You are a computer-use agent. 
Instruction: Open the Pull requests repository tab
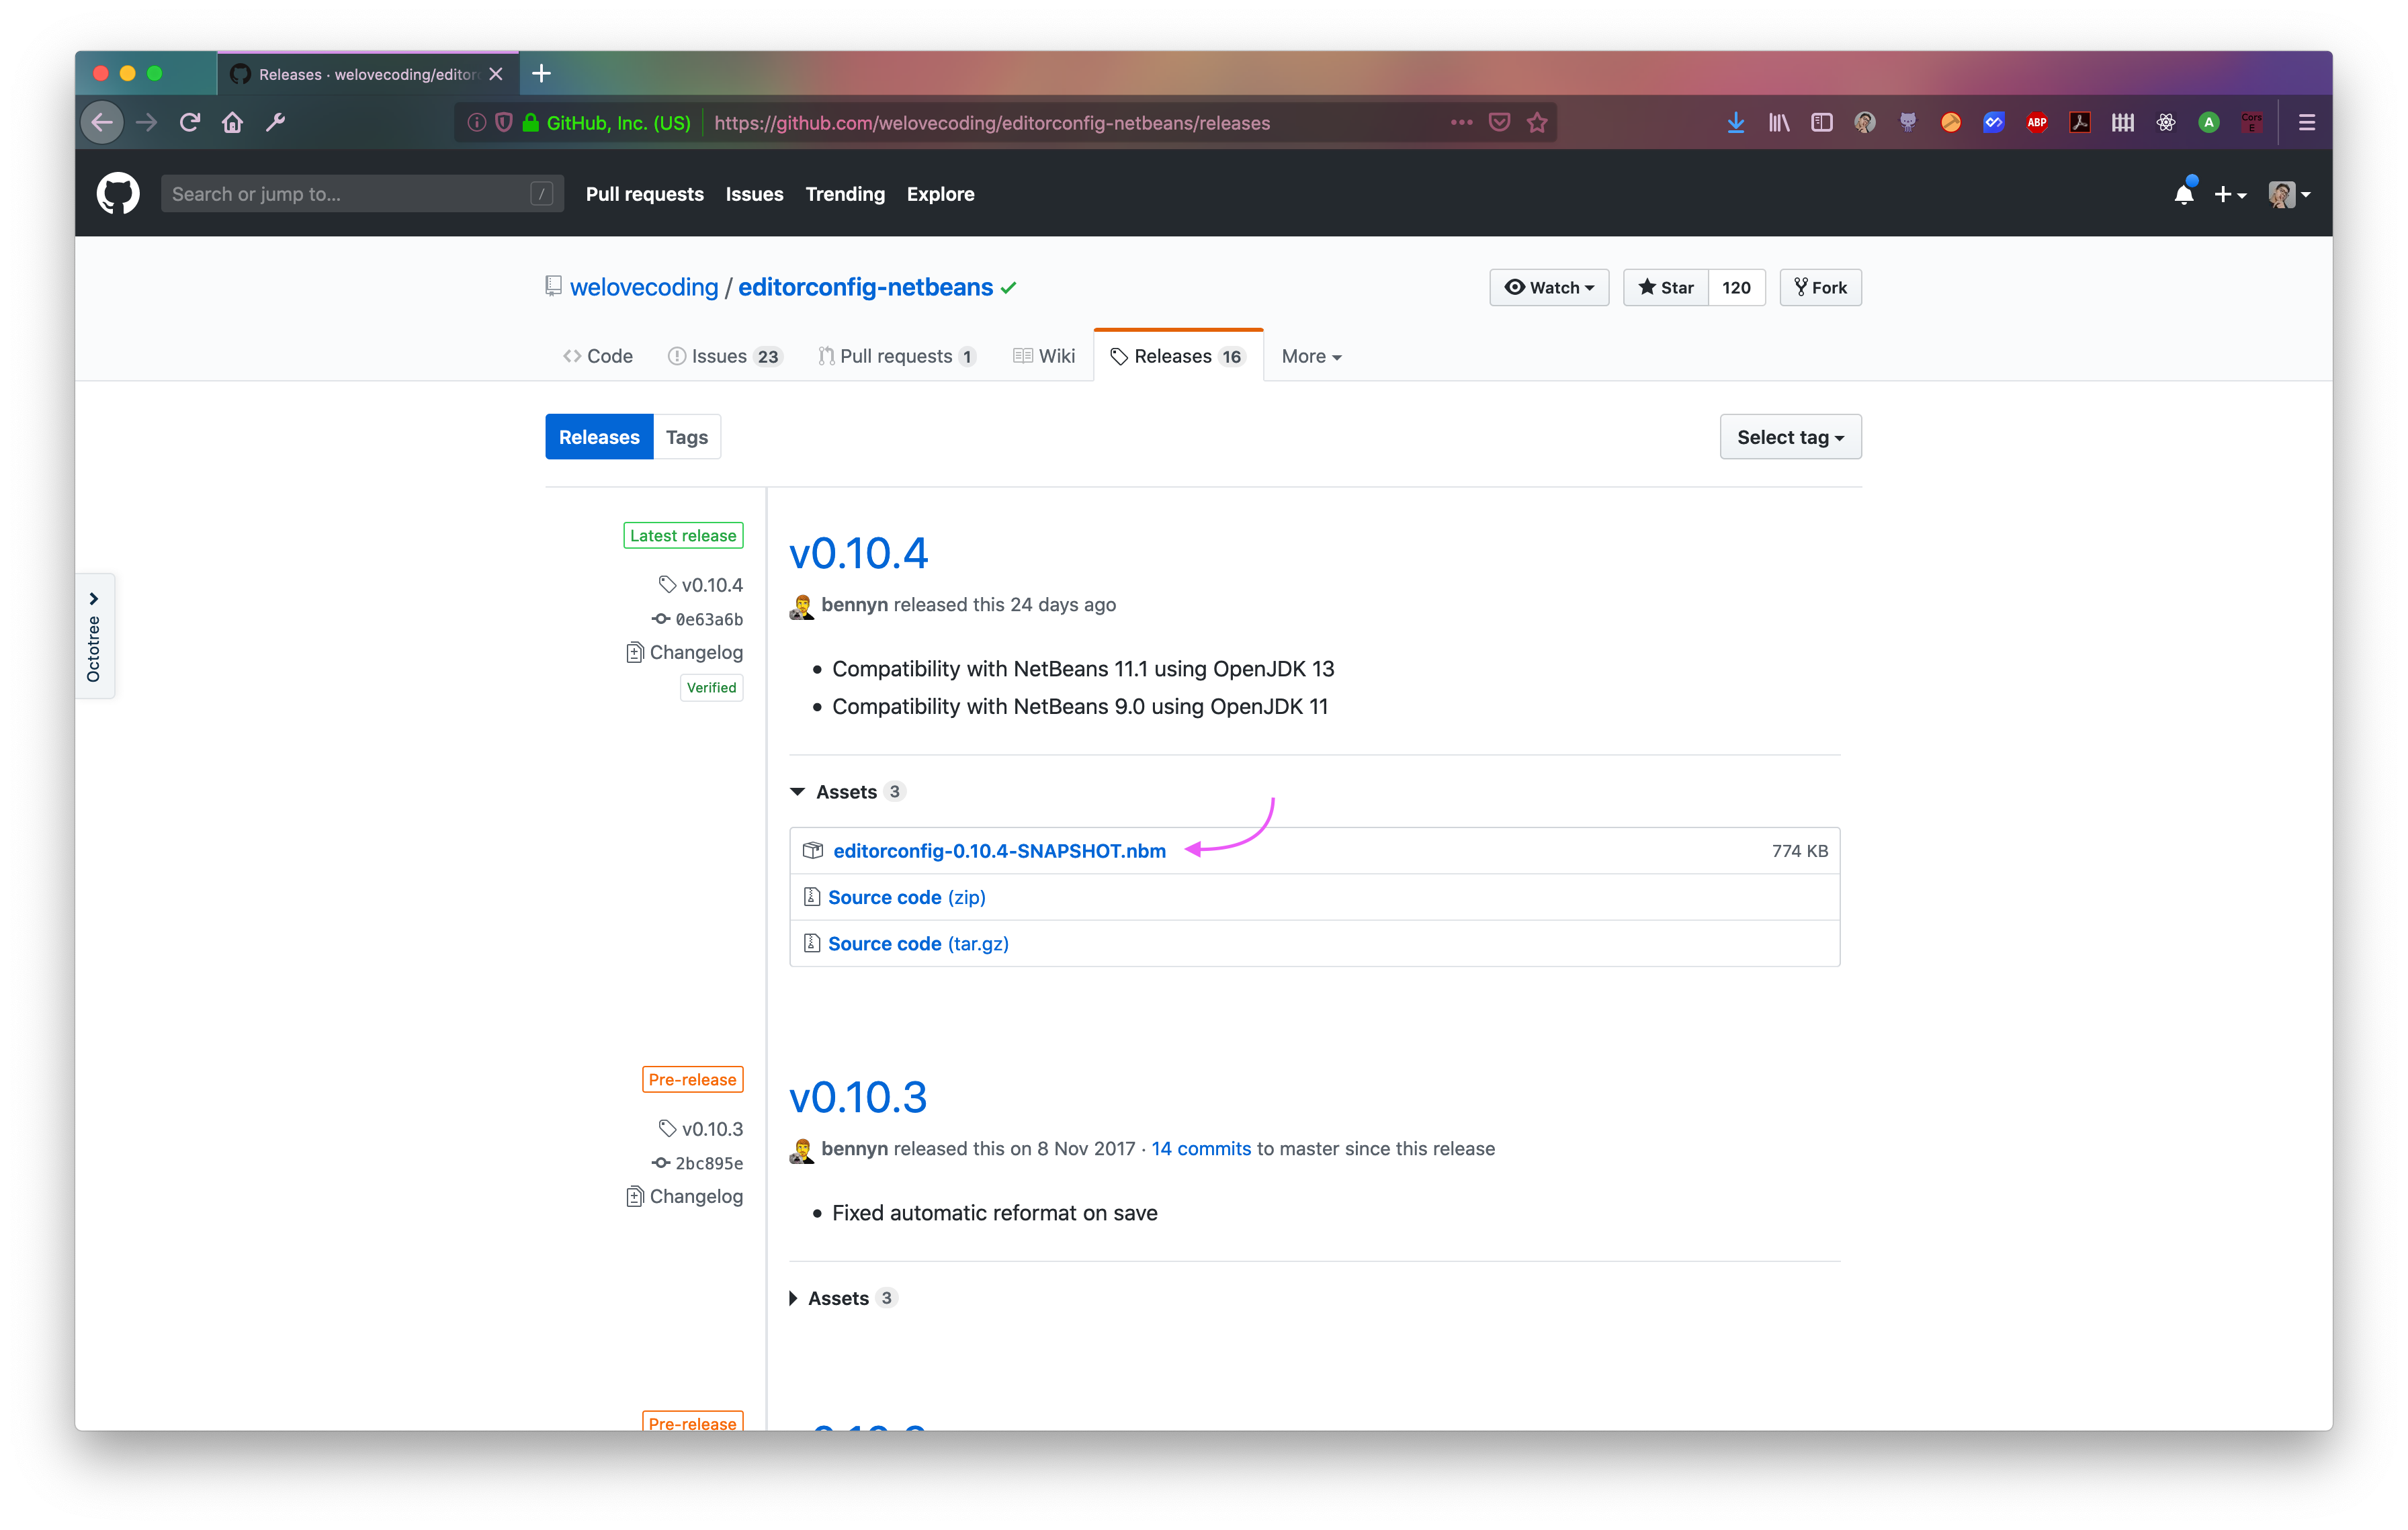click(x=897, y=356)
